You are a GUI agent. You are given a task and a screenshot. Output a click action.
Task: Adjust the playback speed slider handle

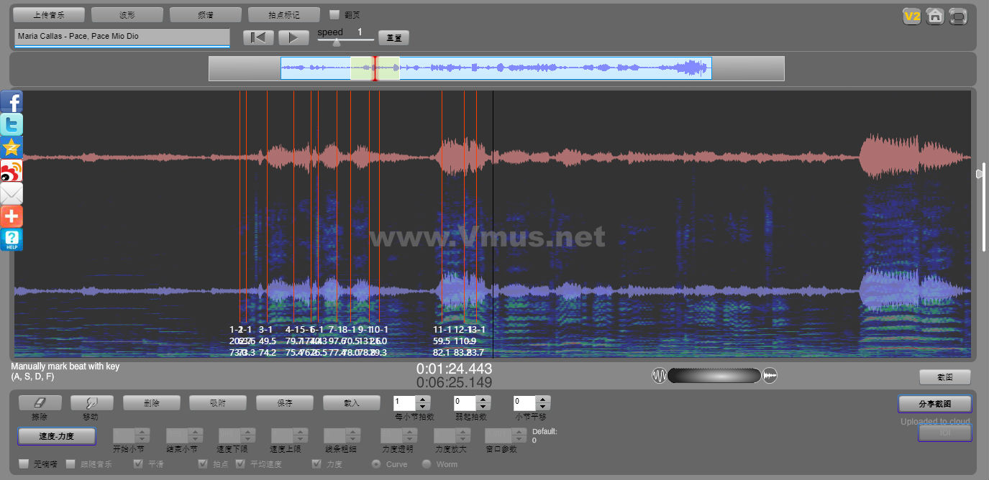(x=336, y=42)
